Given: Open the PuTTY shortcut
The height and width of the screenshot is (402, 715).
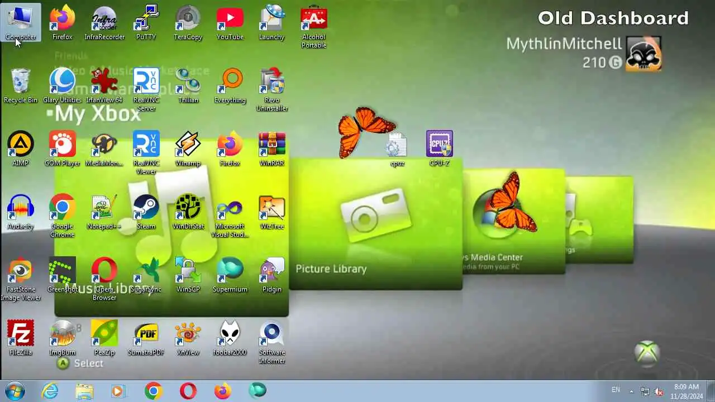Looking at the screenshot, I should coord(146,23).
